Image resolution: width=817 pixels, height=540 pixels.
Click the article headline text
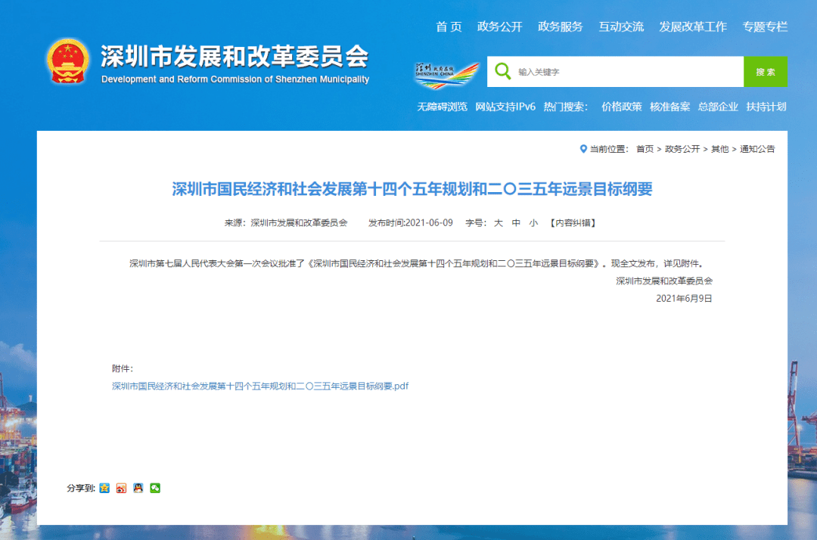point(412,188)
